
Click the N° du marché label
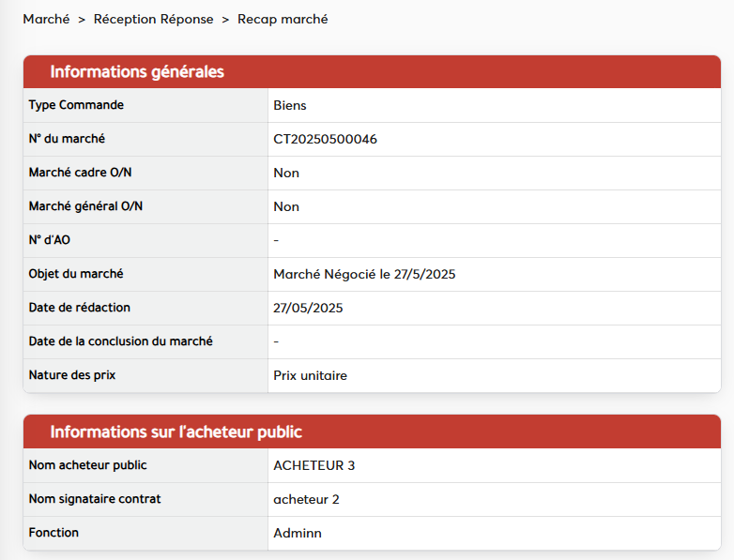(67, 139)
